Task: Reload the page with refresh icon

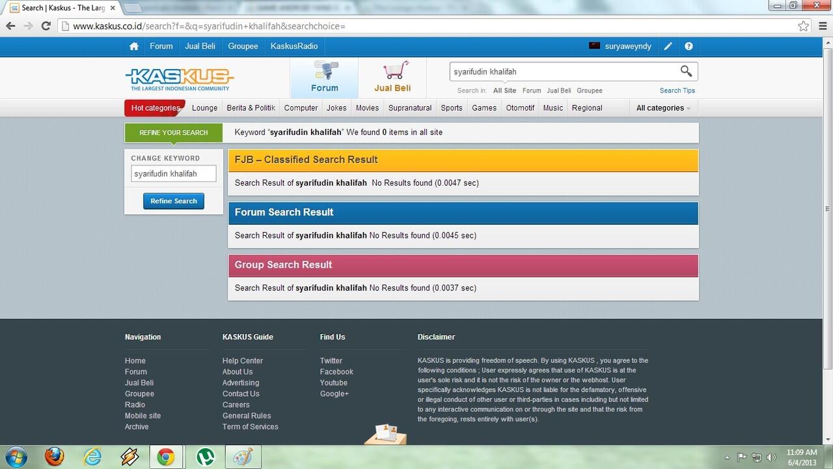Action: (x=46, y=26)
